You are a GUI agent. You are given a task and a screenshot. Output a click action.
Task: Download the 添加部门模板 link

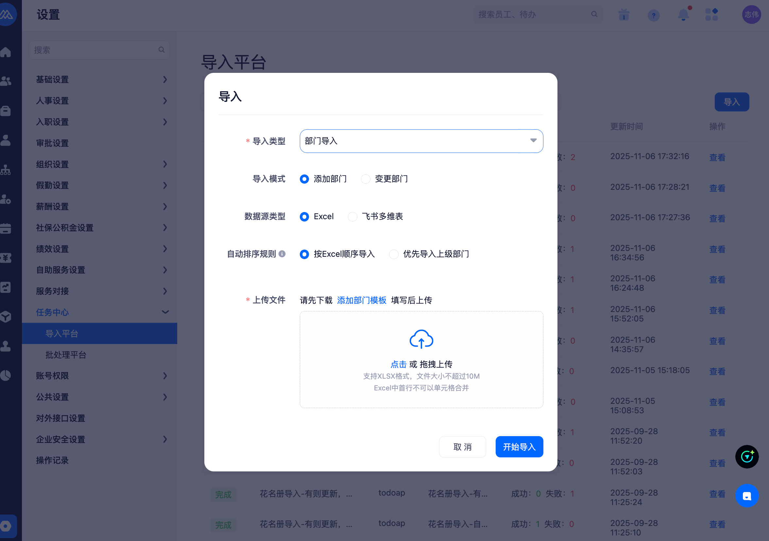pos(361,300)
